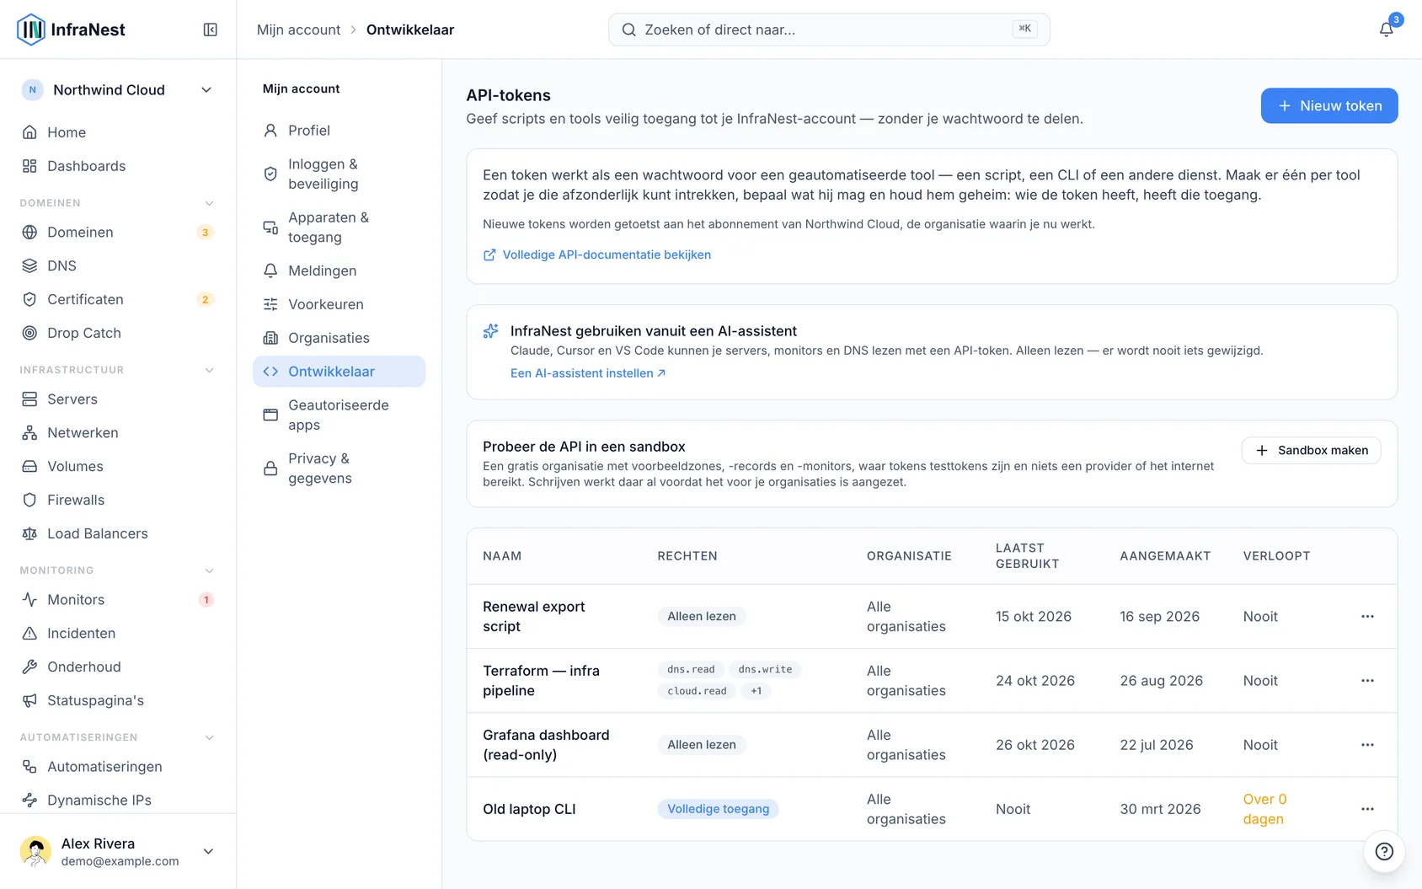Screen dimensions: 1422x889
Task: Collapse the Monitoring sidebar section
Action: click(210, 570)
